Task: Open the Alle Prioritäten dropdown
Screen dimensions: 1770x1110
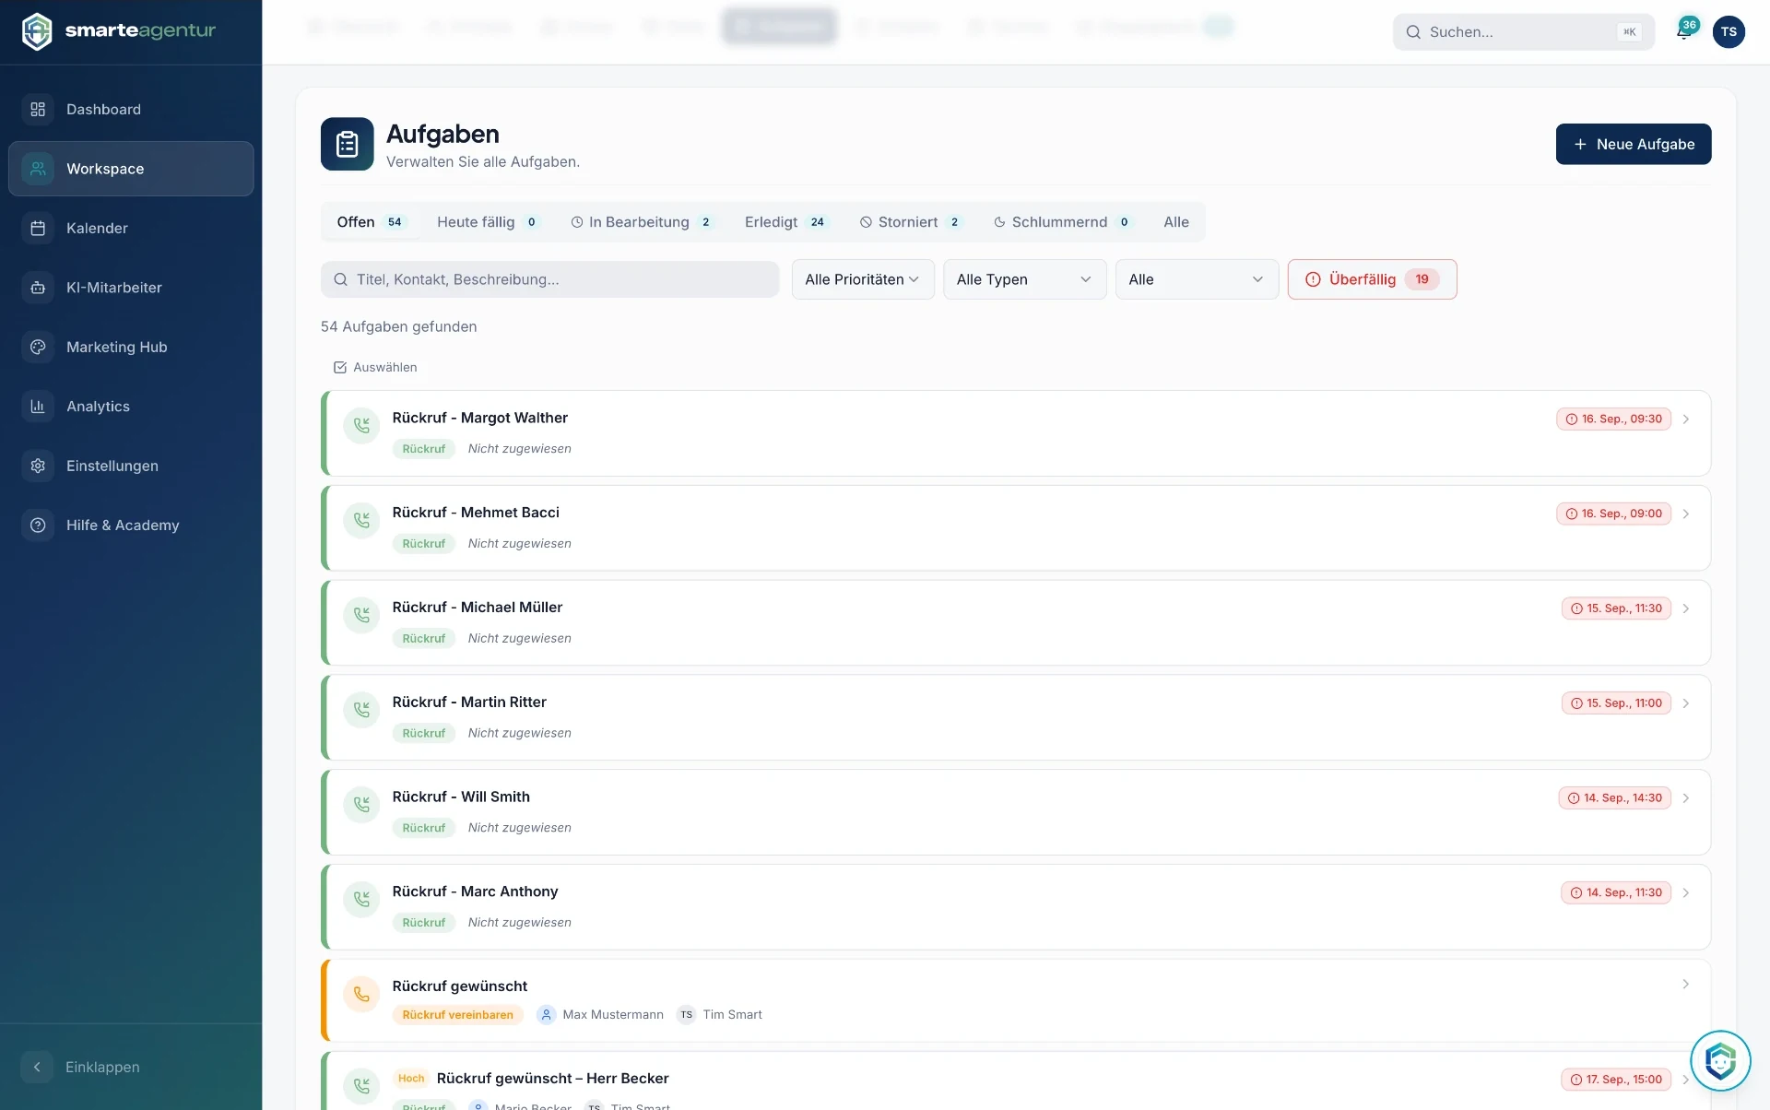Action: [x=863, y=279]
